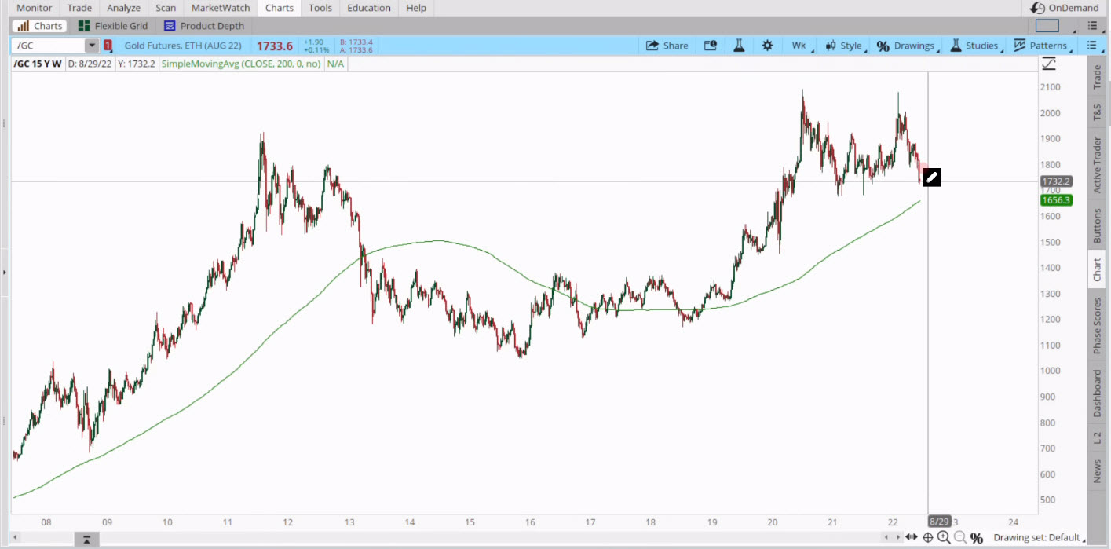Open the /GC symbol dropdown arrow
The width and height of the screenshot is (1111, 549).
tap(91, 46)
